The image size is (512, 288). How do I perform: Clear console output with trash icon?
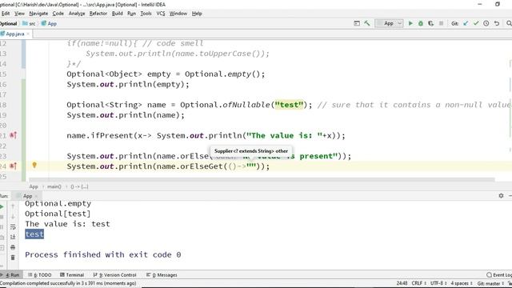[13, 258]
